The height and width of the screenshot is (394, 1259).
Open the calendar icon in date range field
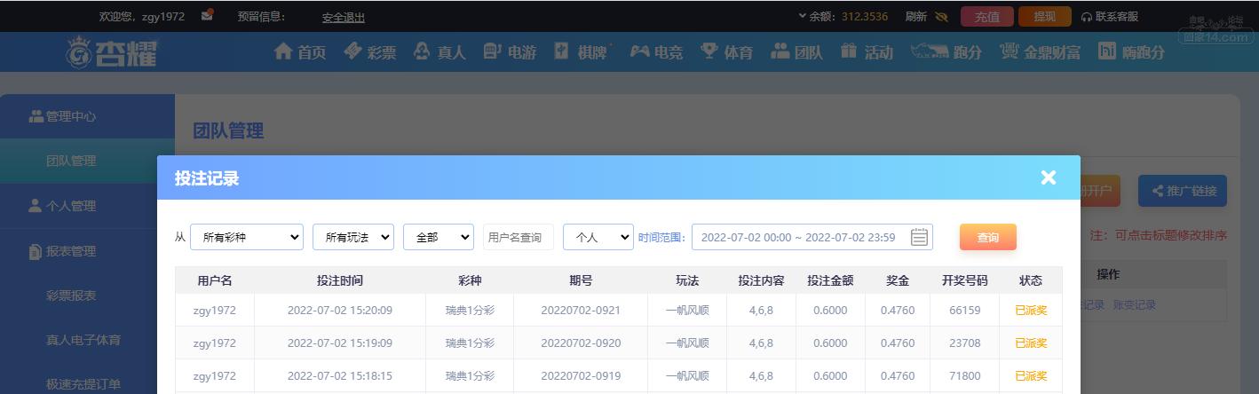pyautogui.click(x=919, y=237)
